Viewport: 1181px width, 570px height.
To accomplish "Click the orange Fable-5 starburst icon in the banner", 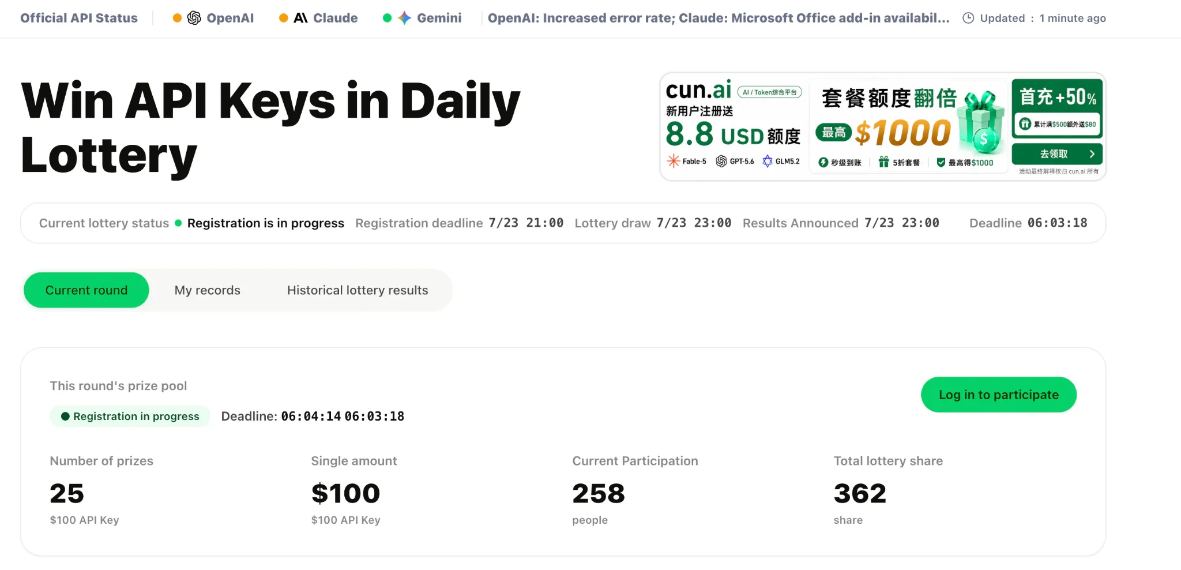I will tap(673, 161).
